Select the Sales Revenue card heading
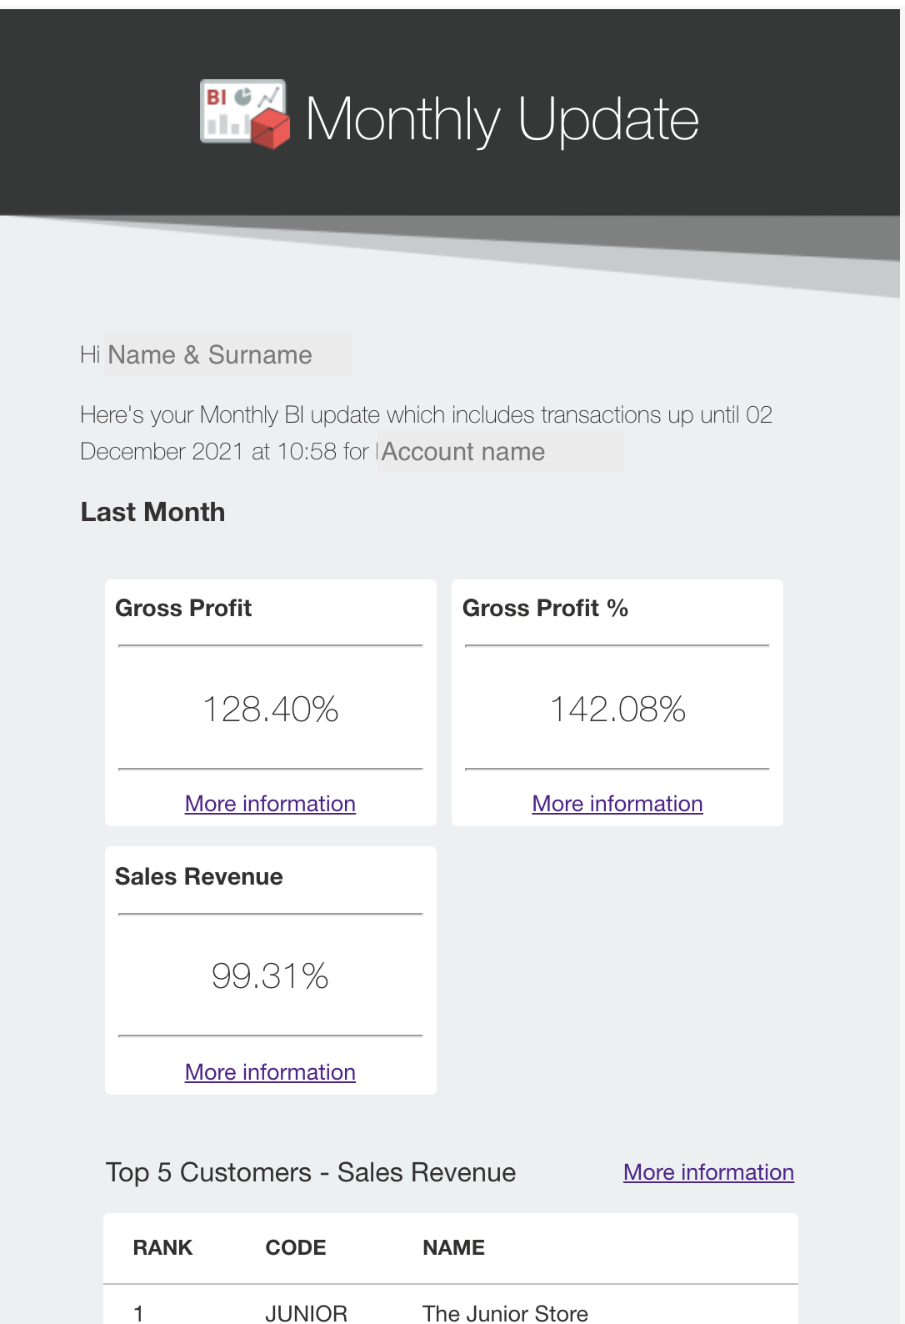The height and width of the screenshot is (1324, 905). [x=198, y=876]
